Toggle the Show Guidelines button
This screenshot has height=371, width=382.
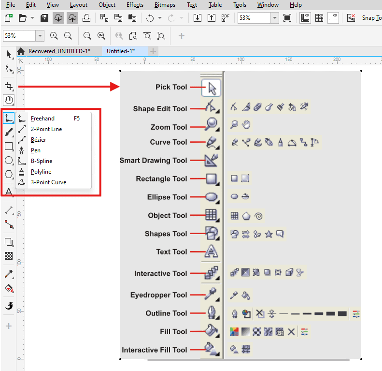333,18
